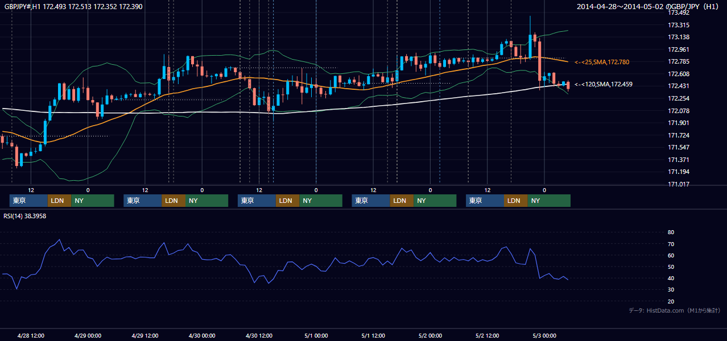Click the HistData.com data source credit
The width and height of the screenshot is (727, 341).
[x=675, y=310]
